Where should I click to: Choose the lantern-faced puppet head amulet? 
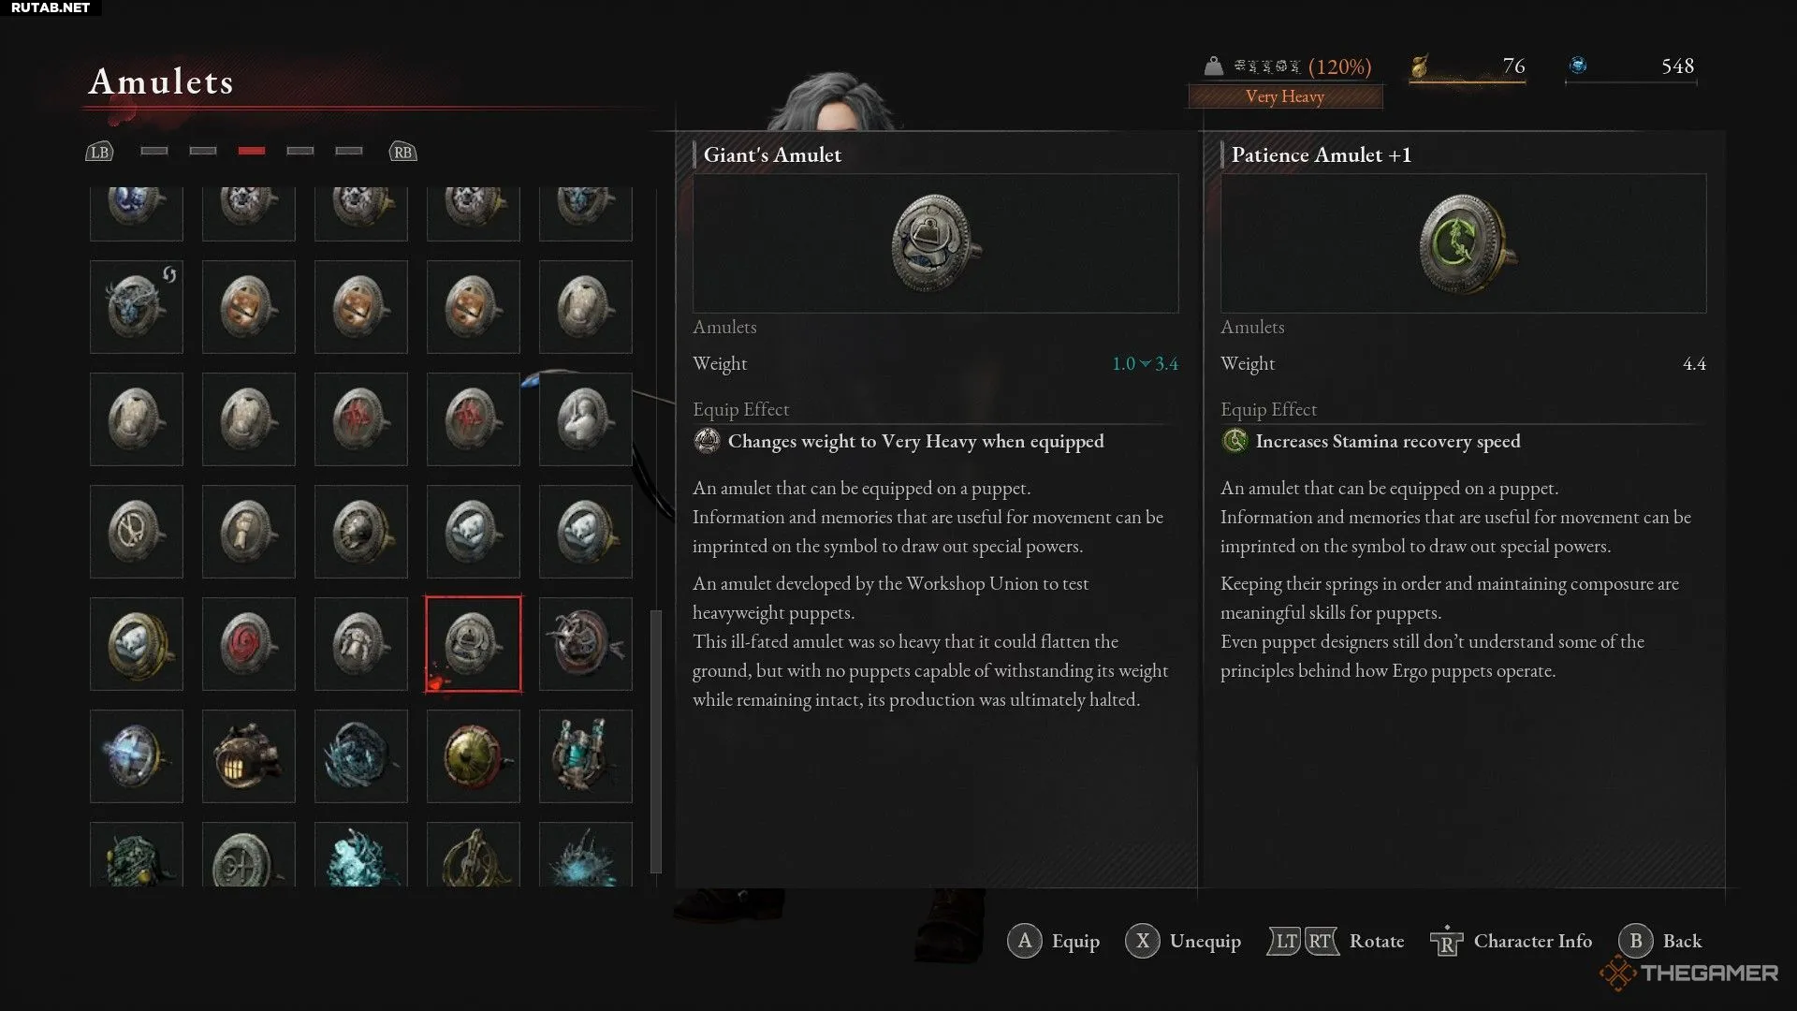coord(248,756)
